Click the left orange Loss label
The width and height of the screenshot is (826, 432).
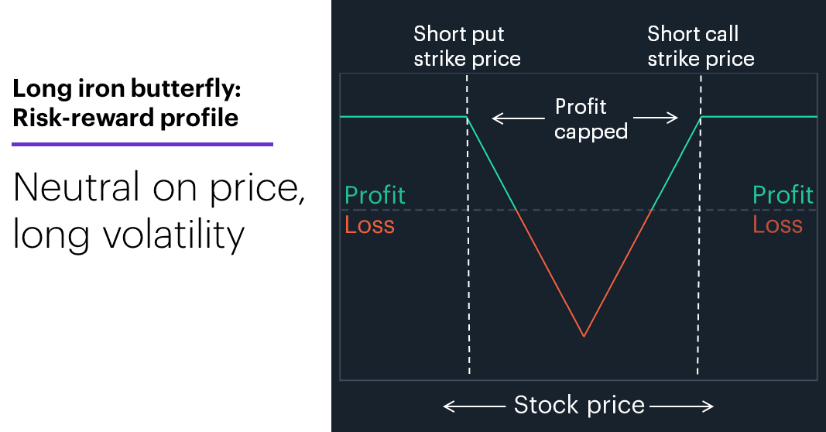tap(369, 225)
